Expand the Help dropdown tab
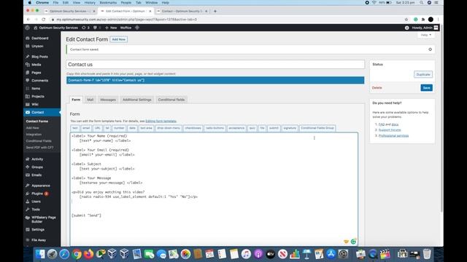 426,35
